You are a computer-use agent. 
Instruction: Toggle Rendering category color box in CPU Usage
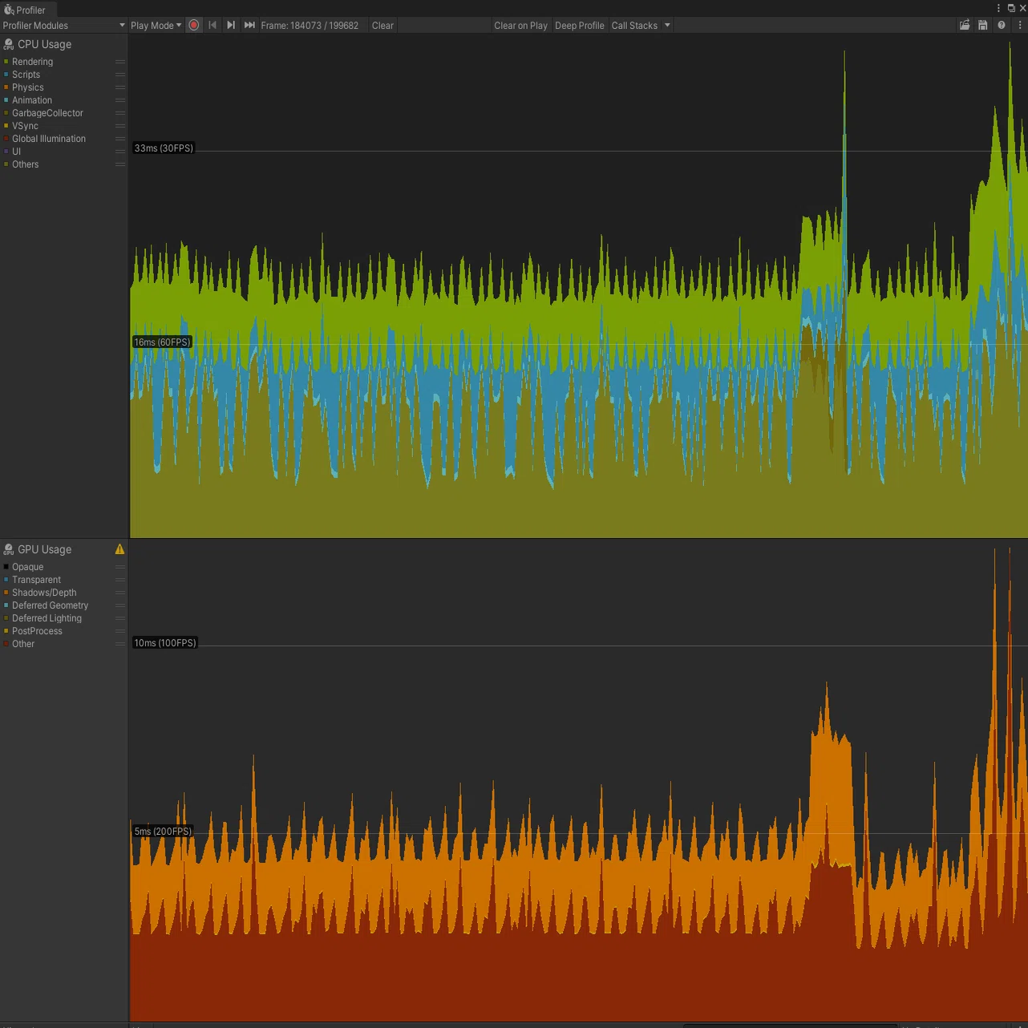click(x=6, y=62)
